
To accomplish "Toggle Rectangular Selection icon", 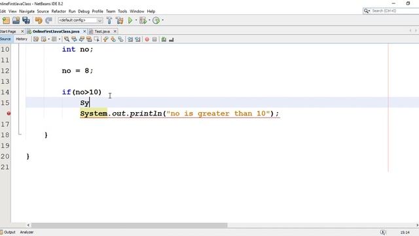I will click(96, 39).
